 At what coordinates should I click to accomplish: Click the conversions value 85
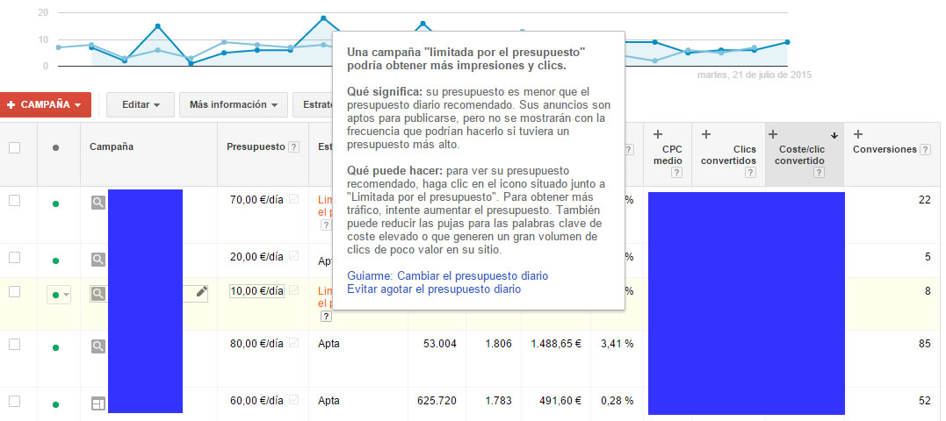925,344
